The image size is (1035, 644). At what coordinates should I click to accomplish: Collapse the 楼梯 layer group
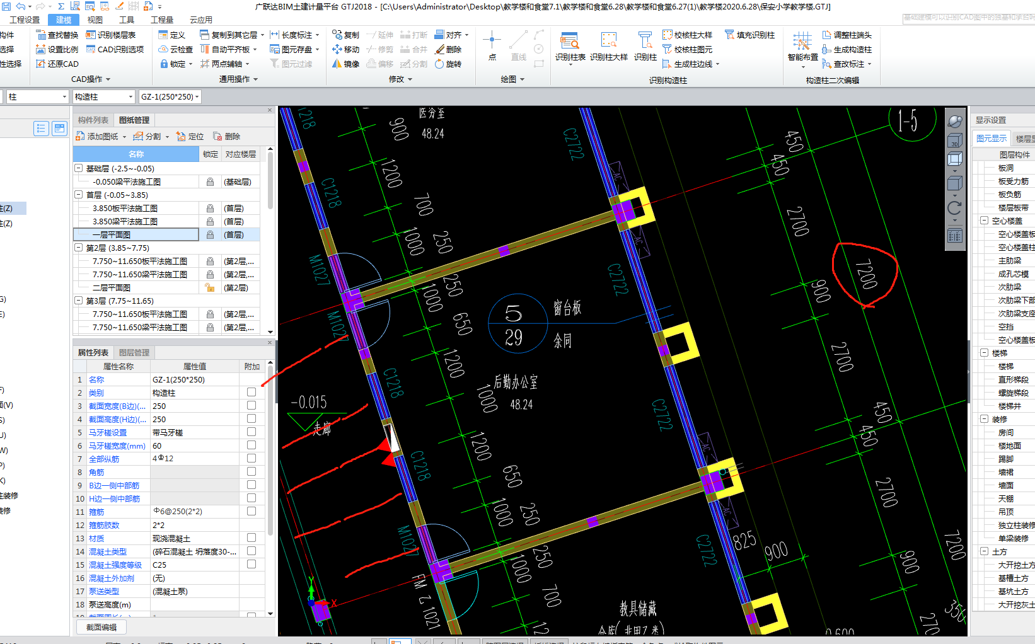coord(984,353)
